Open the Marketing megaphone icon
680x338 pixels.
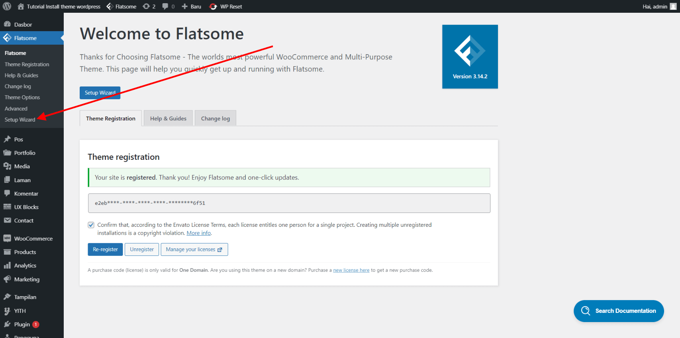(x=7, y=279)
